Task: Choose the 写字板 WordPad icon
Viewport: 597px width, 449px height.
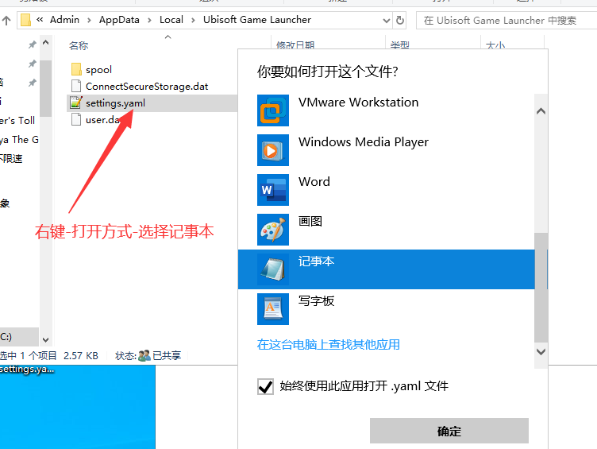Action: click(x=273, y=308)
